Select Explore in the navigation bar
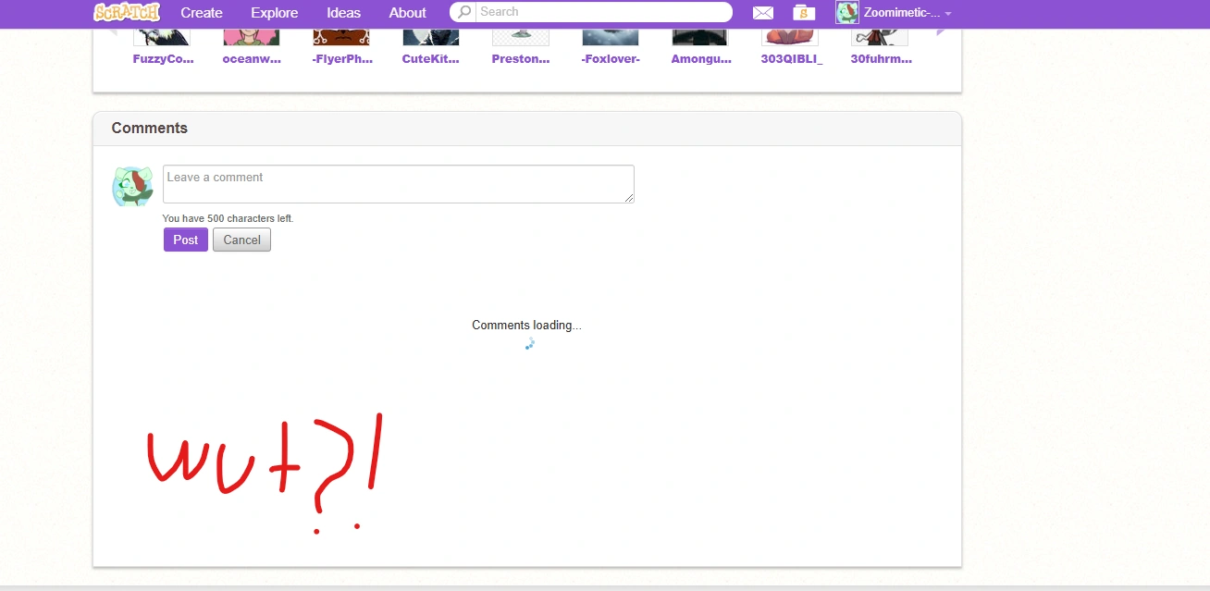This screenshot has width=1210, height=591. pos(274,12)
